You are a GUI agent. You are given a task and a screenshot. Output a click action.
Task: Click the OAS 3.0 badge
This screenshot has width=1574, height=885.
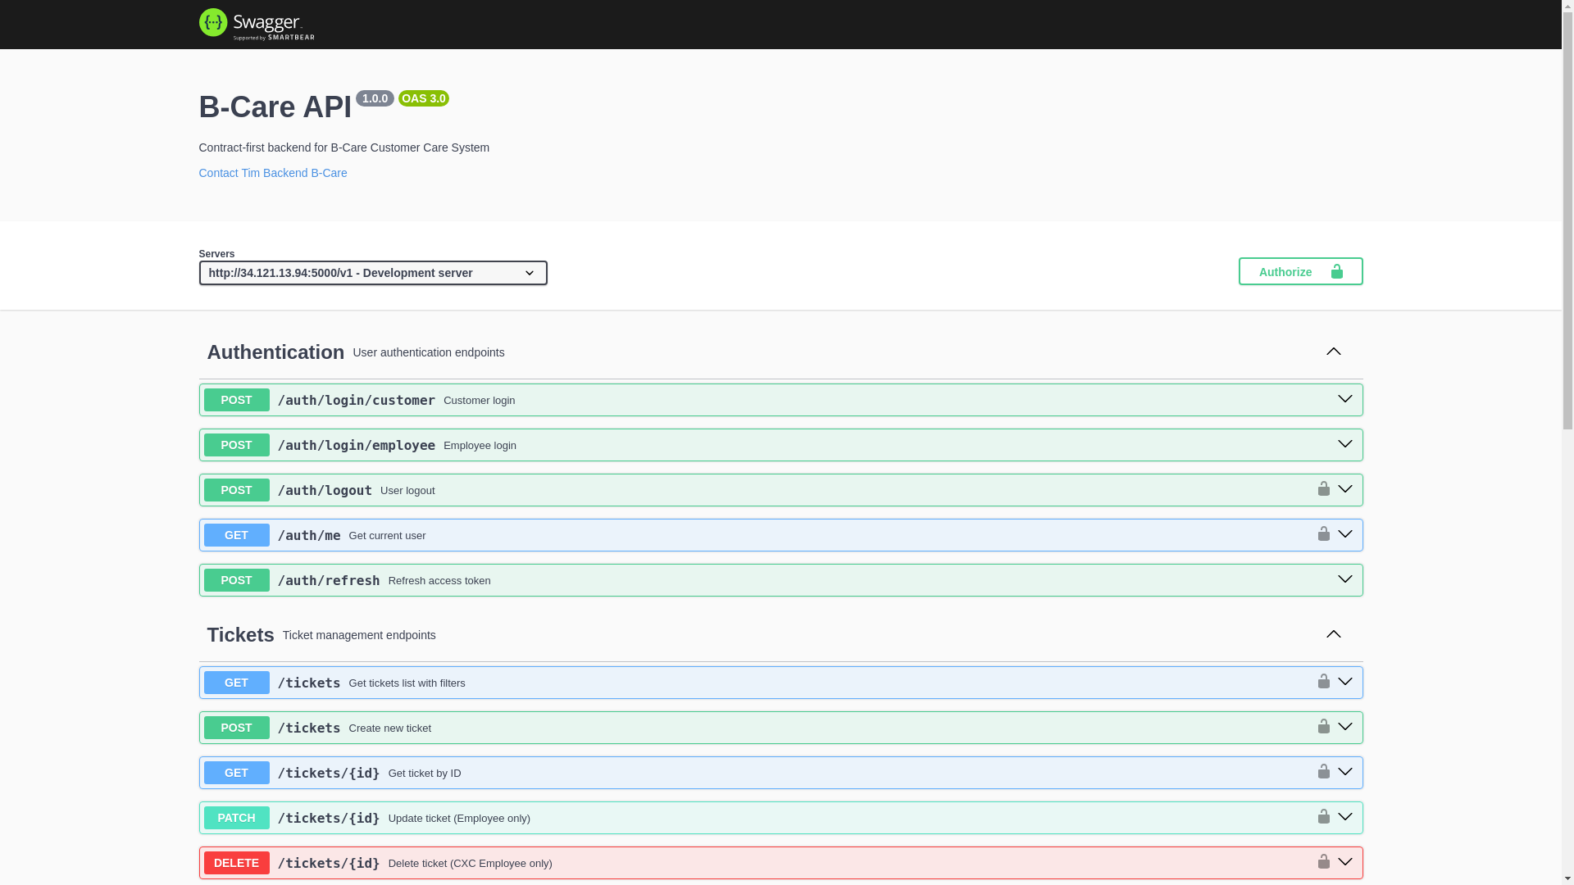[424, 98]
